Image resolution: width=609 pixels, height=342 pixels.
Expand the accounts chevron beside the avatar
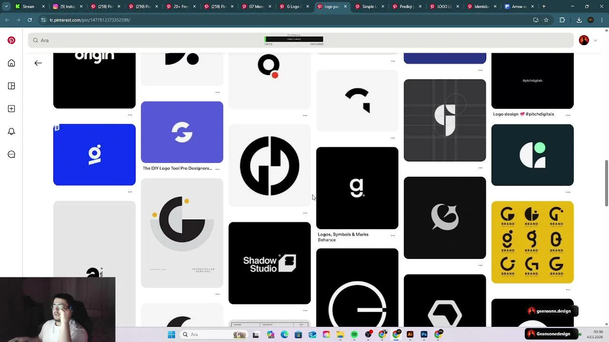pos(595,40)
